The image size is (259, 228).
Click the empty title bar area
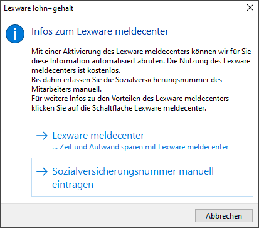pos(159,8)
